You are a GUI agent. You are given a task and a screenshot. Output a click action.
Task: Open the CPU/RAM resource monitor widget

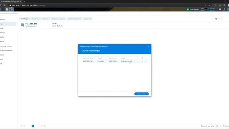[208, 9]
